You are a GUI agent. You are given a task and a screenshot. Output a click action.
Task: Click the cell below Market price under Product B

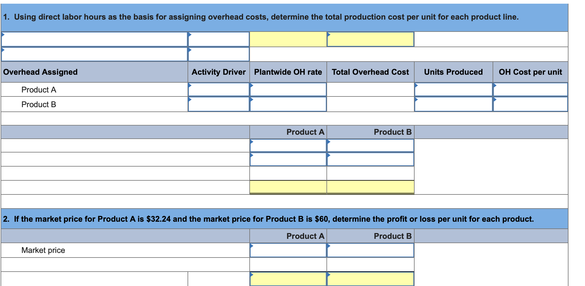pyautogui.click(x=371, y=265)
